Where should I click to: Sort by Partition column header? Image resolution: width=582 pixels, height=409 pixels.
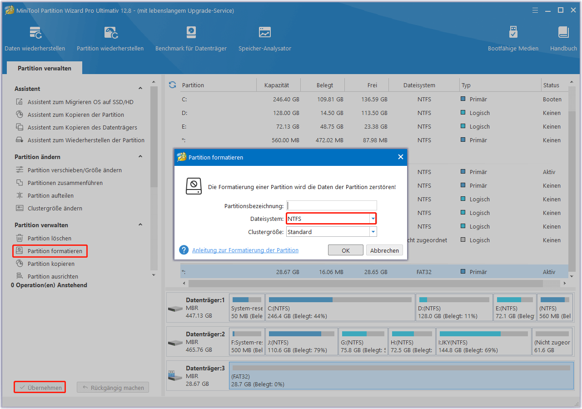coord(193,85)
